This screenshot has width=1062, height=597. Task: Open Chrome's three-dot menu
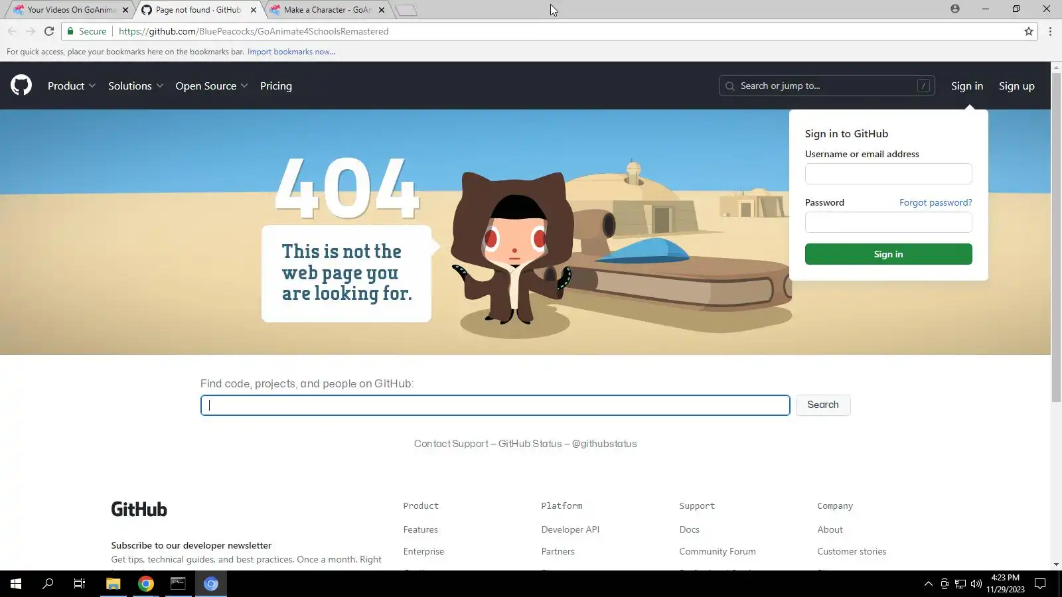pos(1050,31)
